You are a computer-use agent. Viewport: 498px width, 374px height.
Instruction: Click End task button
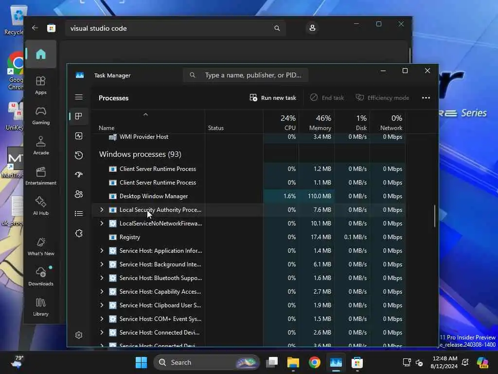[327, 97]
